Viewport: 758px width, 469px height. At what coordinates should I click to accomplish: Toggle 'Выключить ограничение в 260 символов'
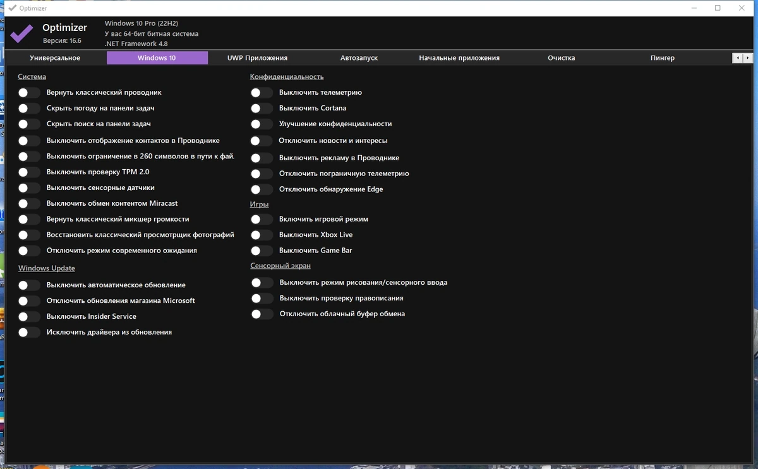coord(29,156)
